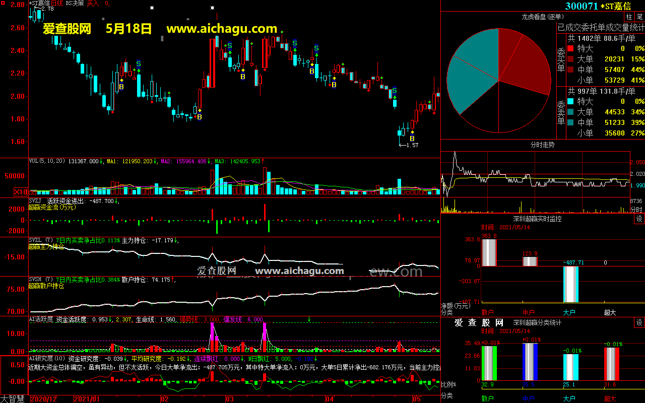
Task: Click the BS决策 indicator label
Action: 75,3
